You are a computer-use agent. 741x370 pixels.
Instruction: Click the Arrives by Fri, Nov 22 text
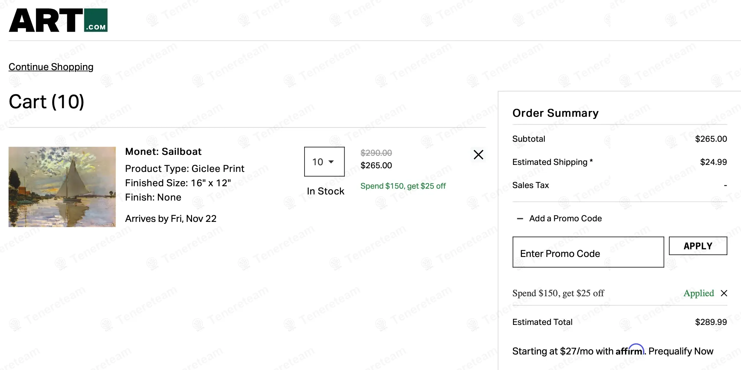[x=171, y=219]
